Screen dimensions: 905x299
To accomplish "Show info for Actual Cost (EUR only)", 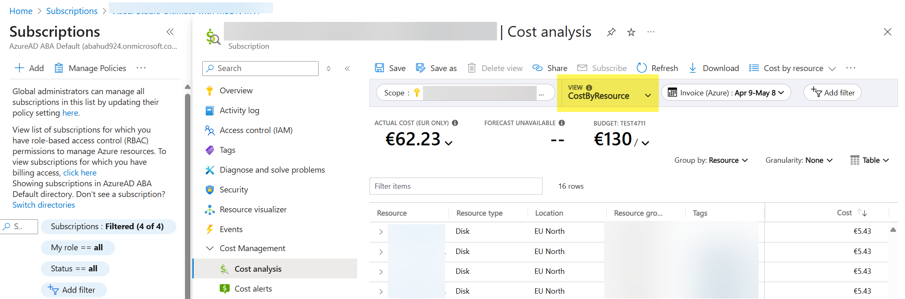I will click(455, 123).
